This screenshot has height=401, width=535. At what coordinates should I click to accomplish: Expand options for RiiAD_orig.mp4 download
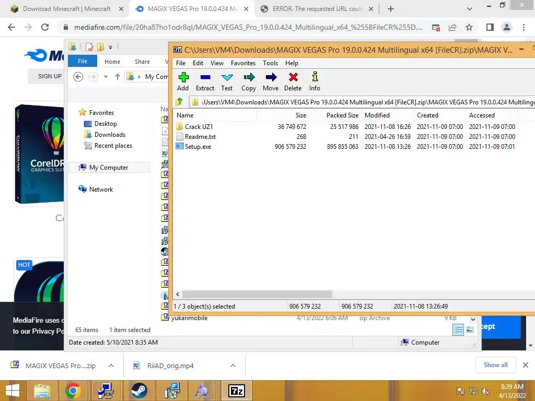[x=233, y=365]
